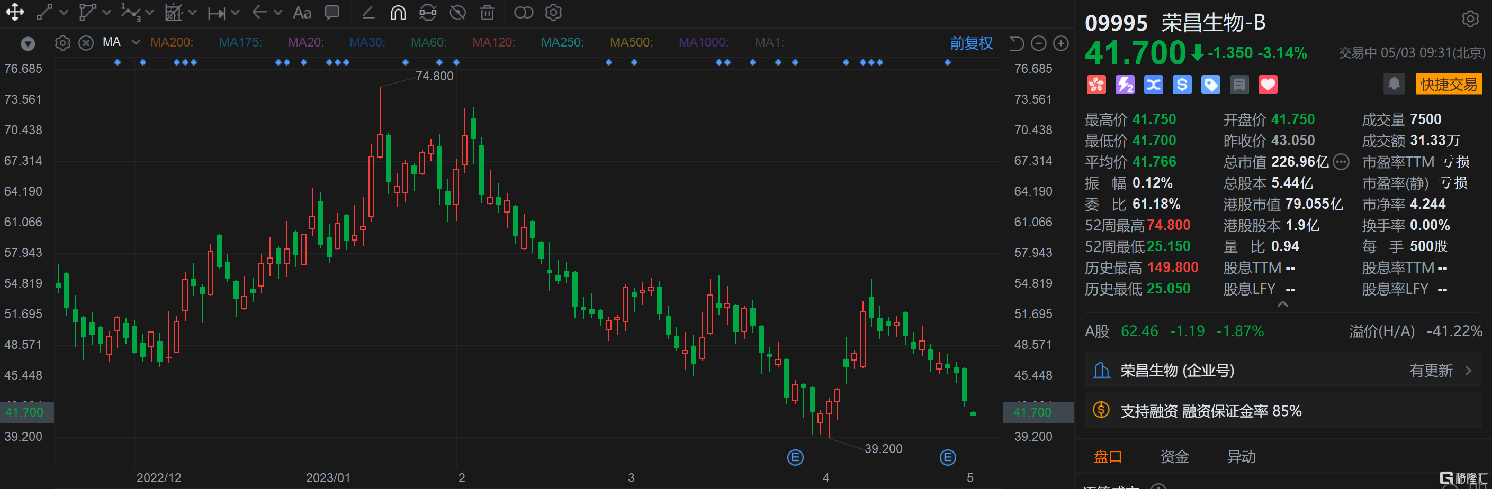Viewport: 1492px width, 489px height.
Task: Click the MA20 legend label
Action: [x=306, y=42]
